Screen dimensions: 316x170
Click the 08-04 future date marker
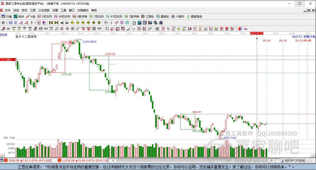point(266,40)
